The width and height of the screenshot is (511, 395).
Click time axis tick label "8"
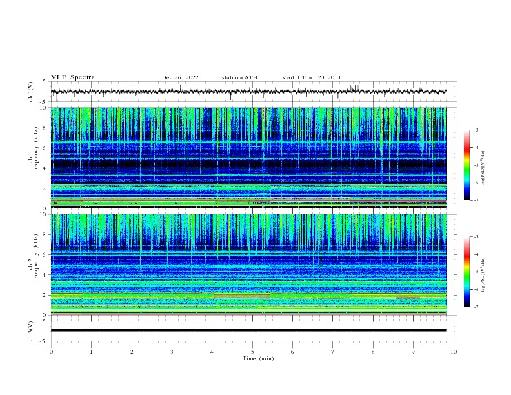(373, 352)
